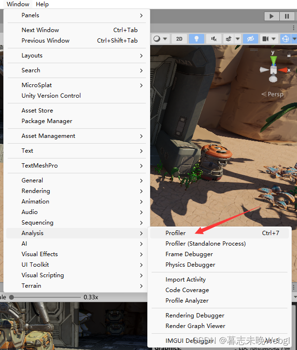Viewport: 297px width, 350px height.
Task: Click the white left cone of orientation gizmo
Action: tap(264, 70)
